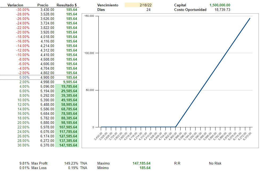
Task: Select the R:R label
Action: pos(177,163)
